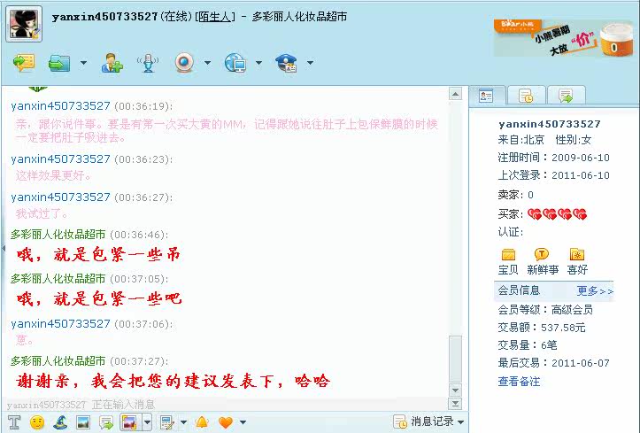Click the red message ending 一些吊
Image resolution: width=640 pixels, height=433 pixels.
pos(98,254)
